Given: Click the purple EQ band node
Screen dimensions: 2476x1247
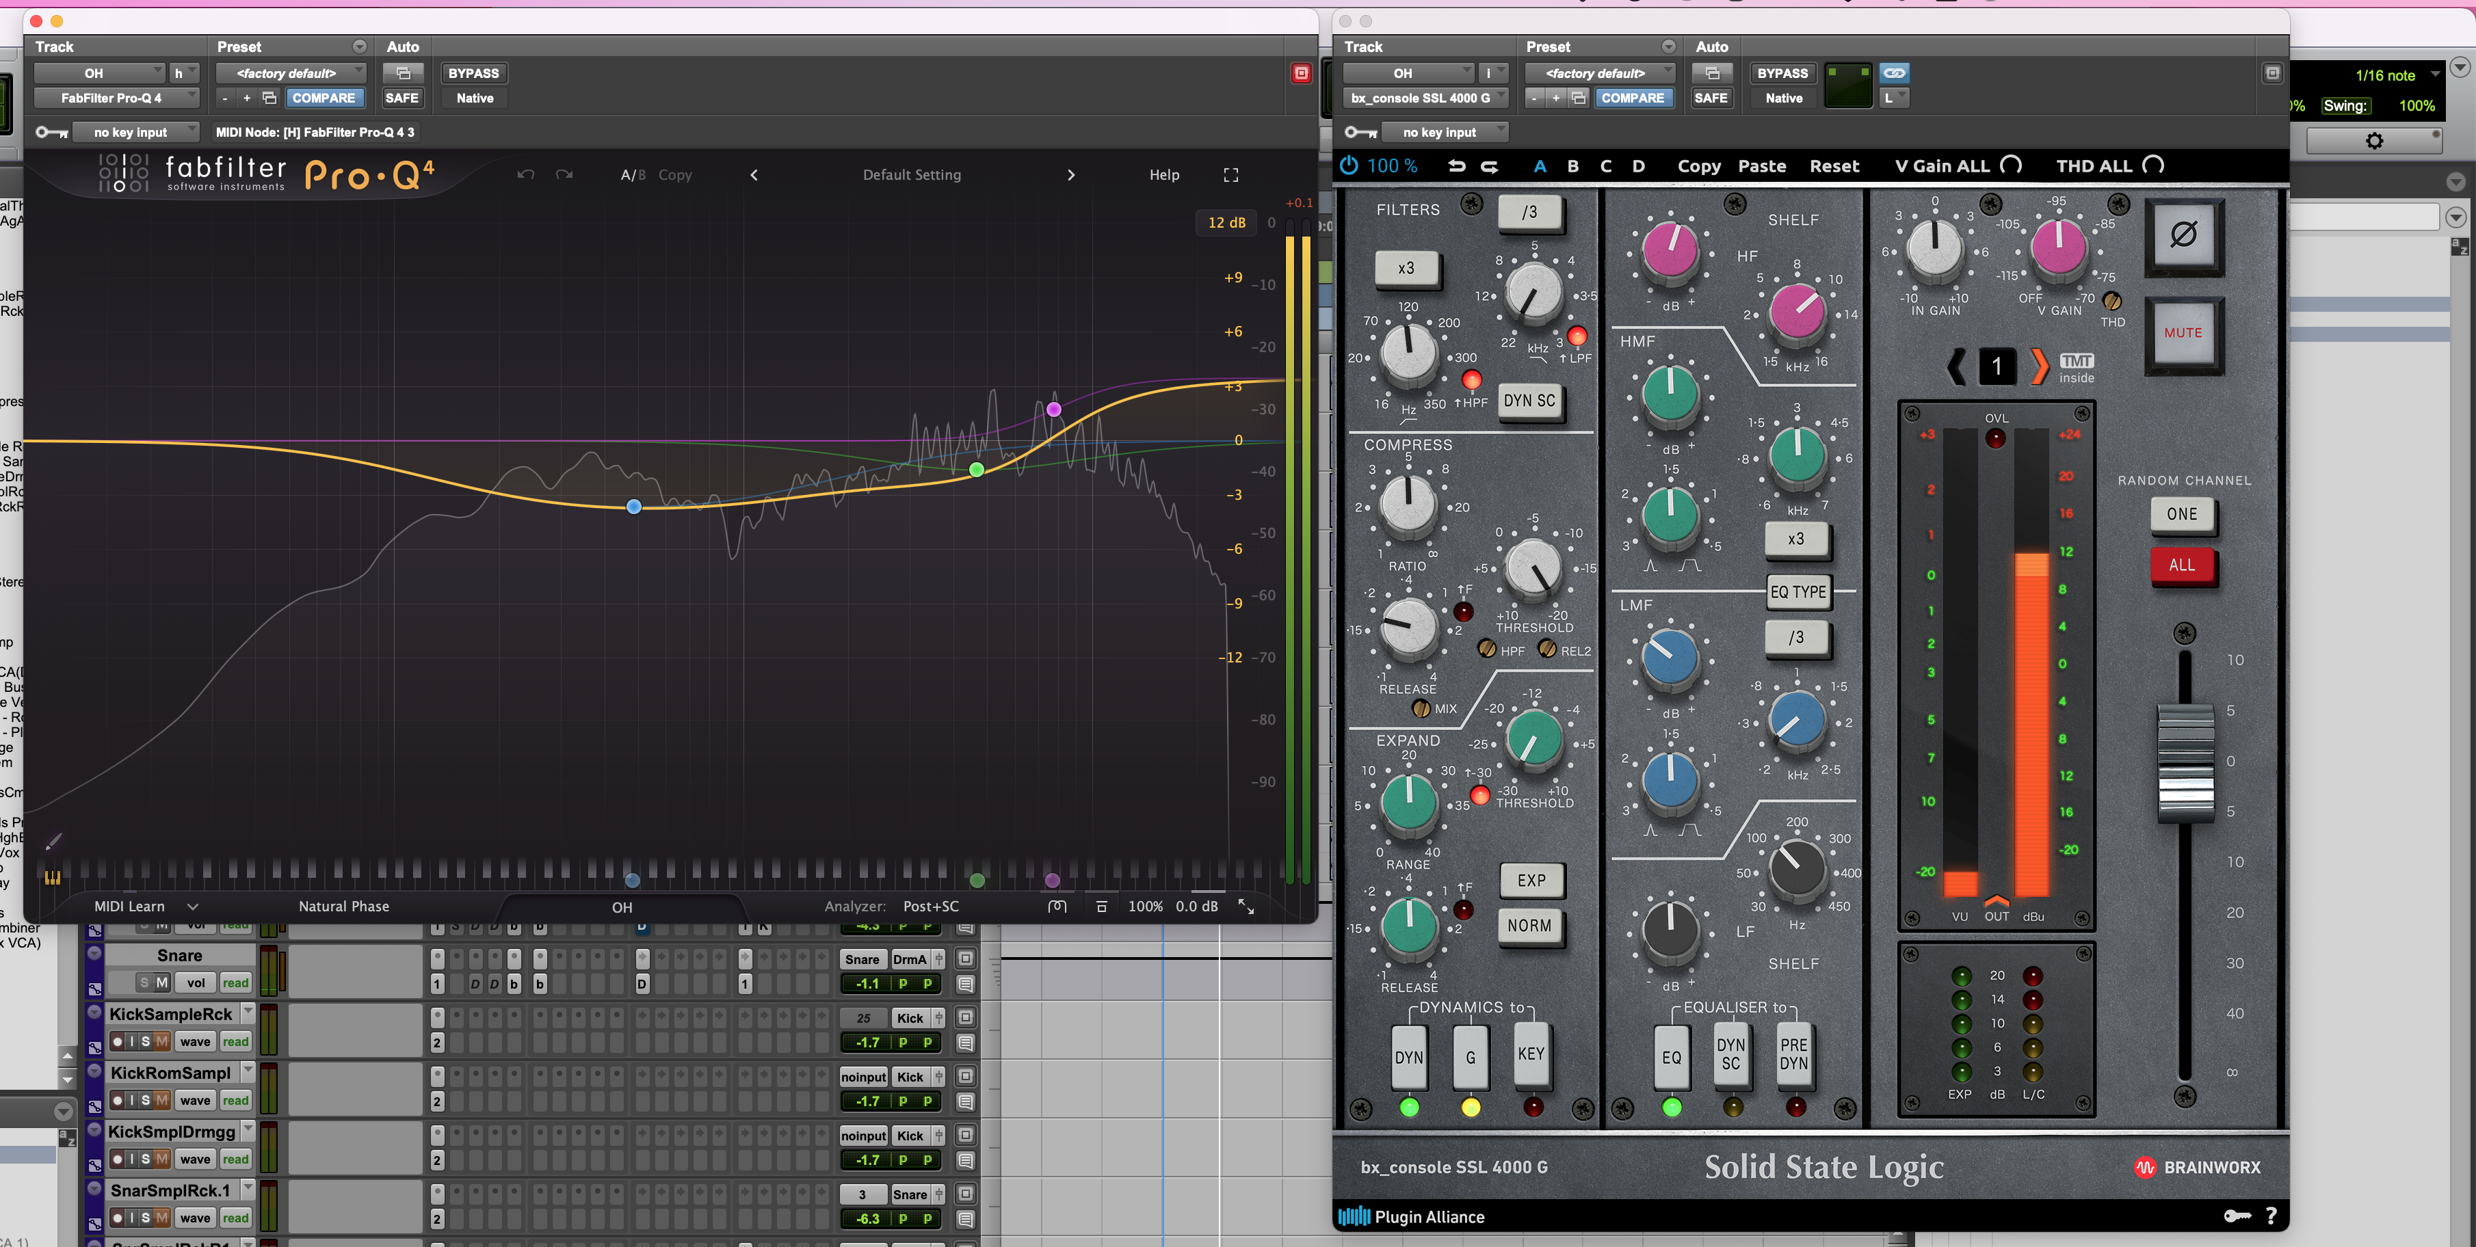Looking at the screenshot, I should (x=1053, y=410).
